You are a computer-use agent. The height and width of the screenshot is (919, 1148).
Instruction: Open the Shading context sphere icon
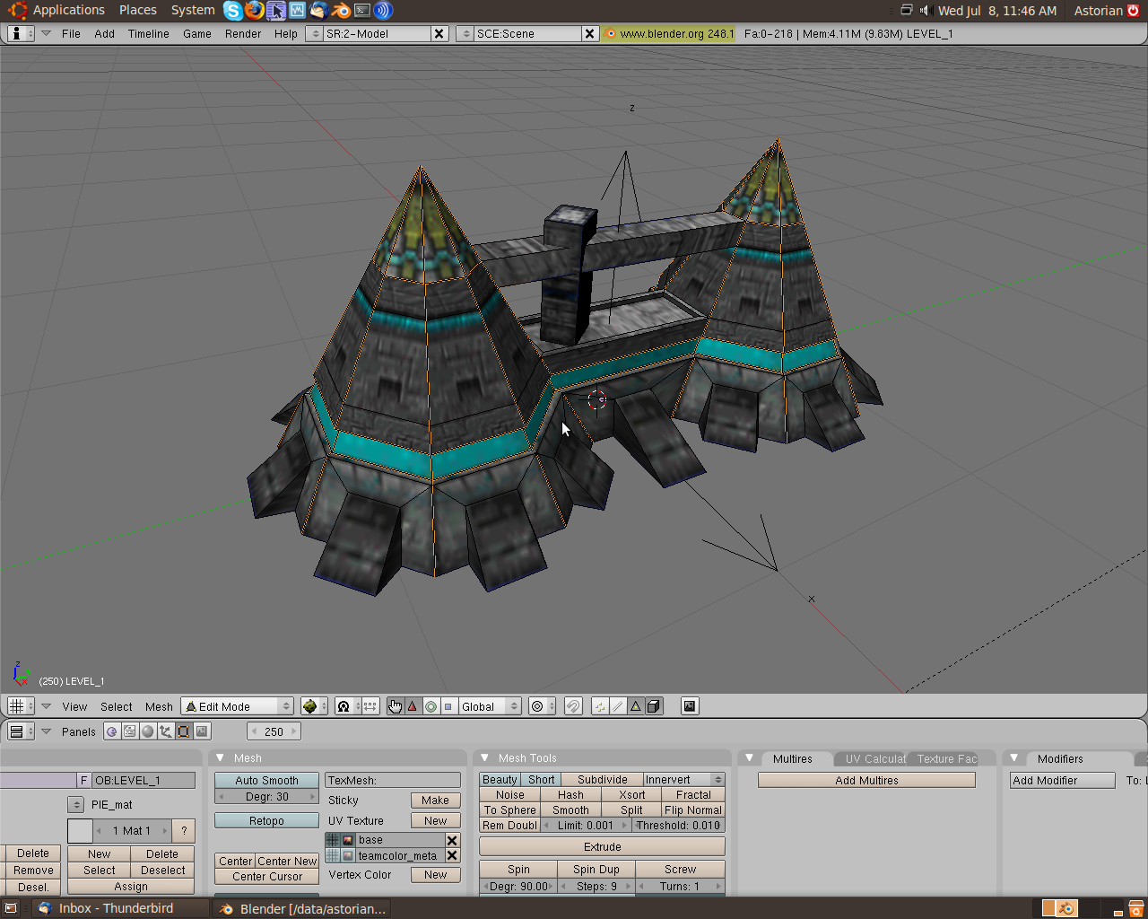[x=148, y=731]
